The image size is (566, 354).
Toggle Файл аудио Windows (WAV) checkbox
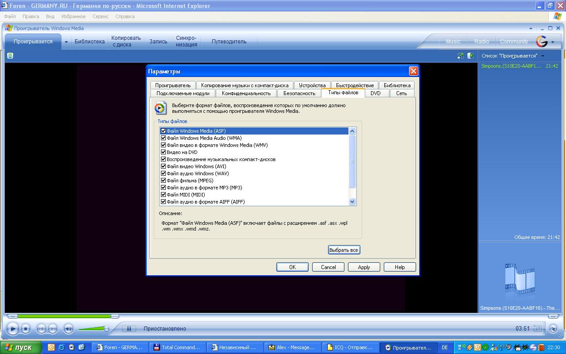click(163, 173)
